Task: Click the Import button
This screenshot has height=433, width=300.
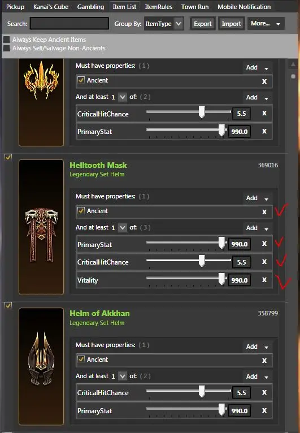Action: (x=231, y=24)
